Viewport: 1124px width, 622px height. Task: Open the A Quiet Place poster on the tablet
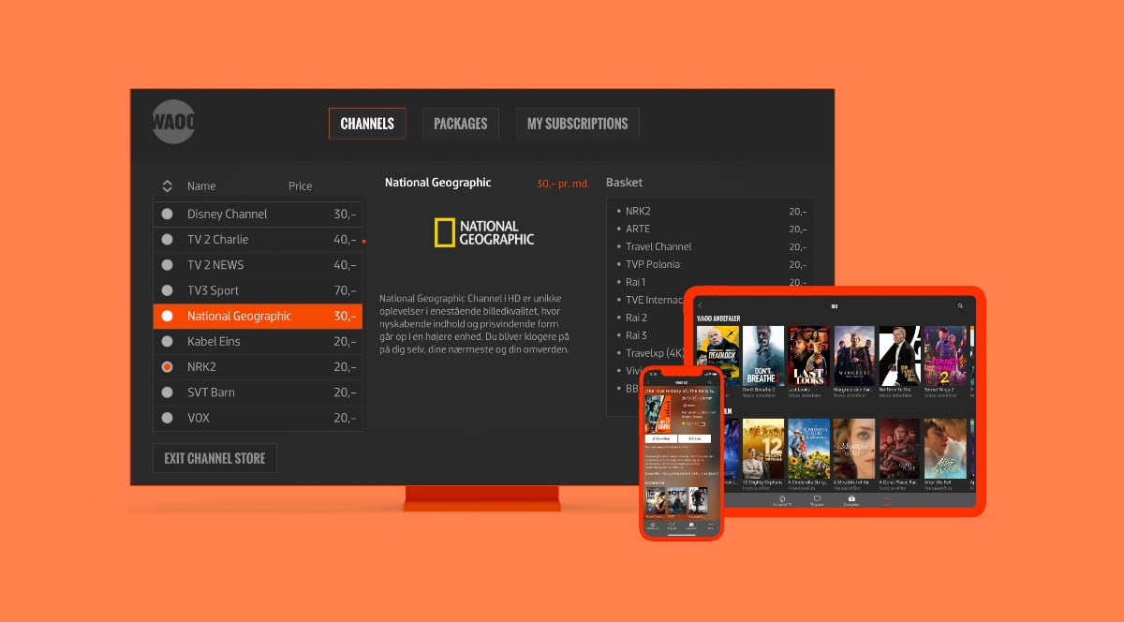[899, 449]
